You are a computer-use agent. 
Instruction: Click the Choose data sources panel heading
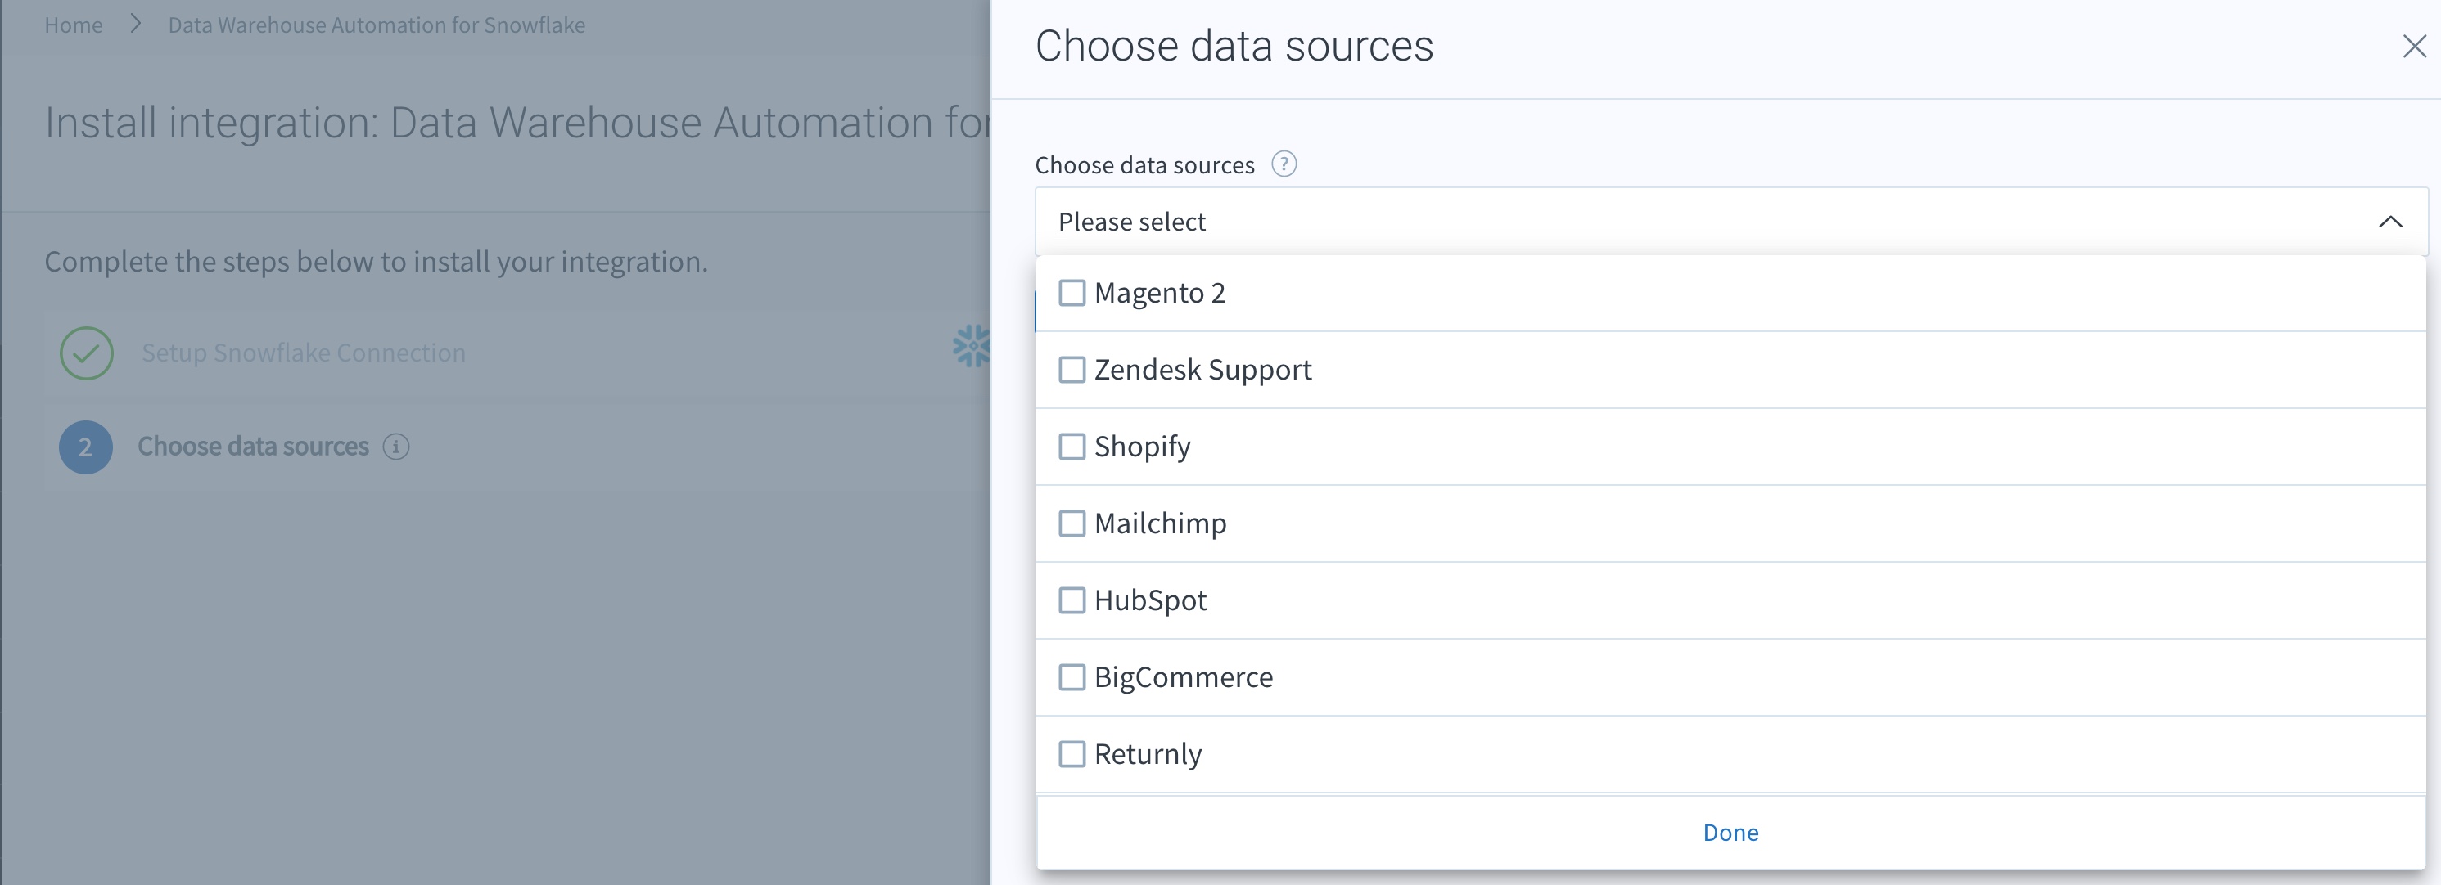1234,46
